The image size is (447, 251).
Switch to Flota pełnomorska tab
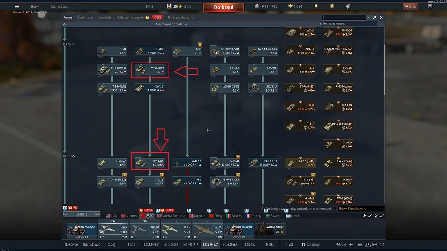[x=130, y=17]
